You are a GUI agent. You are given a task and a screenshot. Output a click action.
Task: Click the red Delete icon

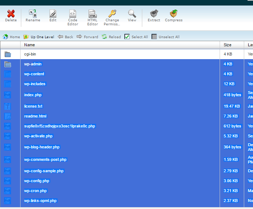tap(11, 14)
